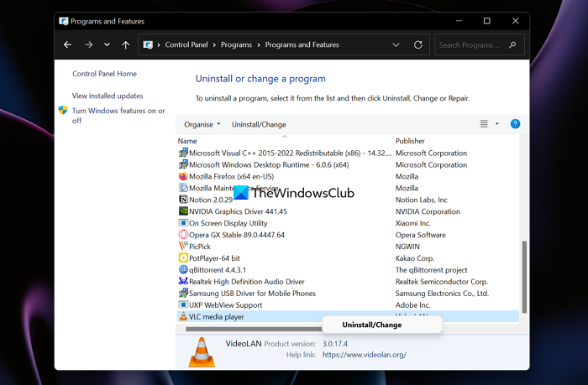
Task: Click the horizontal scrollbar thumb
Action: [x=254, y=329]
